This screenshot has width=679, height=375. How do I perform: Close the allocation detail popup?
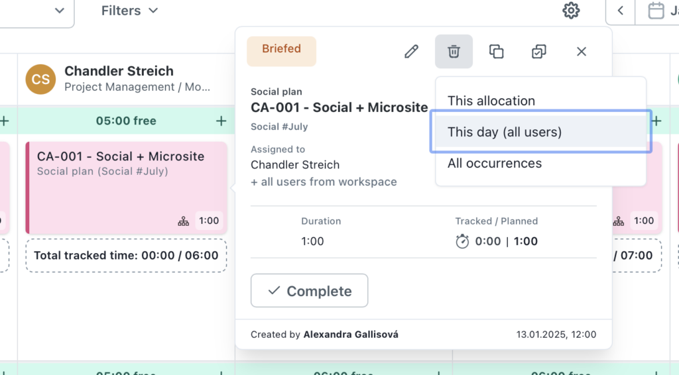[x=581, y=52]
